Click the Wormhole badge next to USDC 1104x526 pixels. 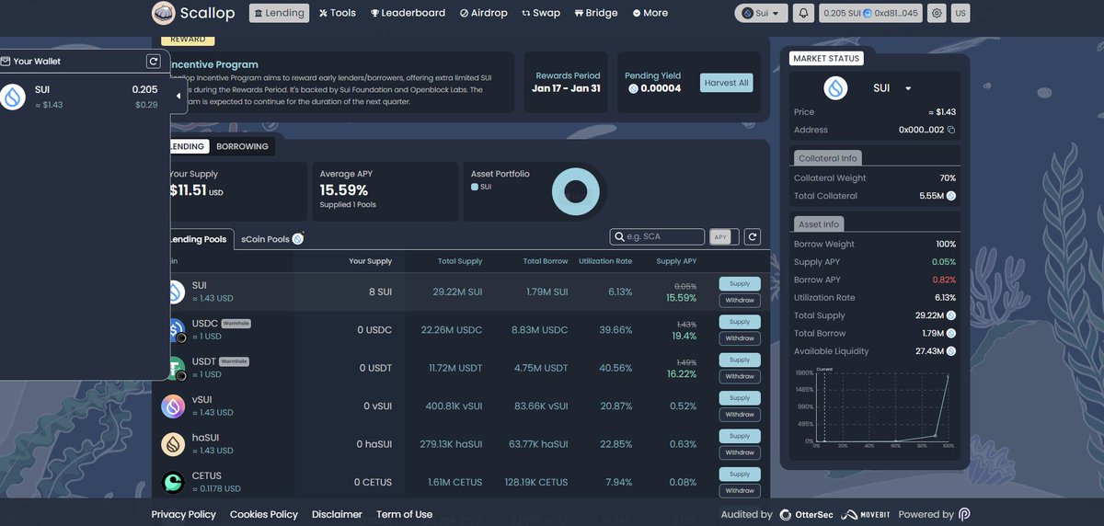[x=236, y=324]
